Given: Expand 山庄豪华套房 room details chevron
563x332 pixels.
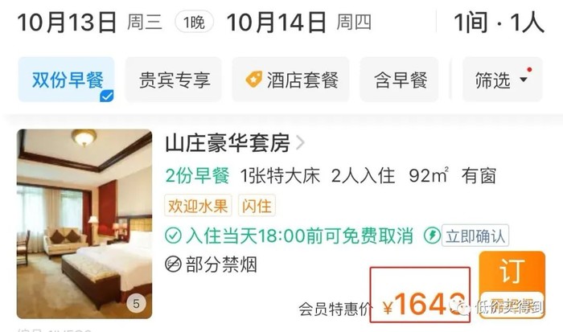Looking at the screenshot, I should (300, 143).
